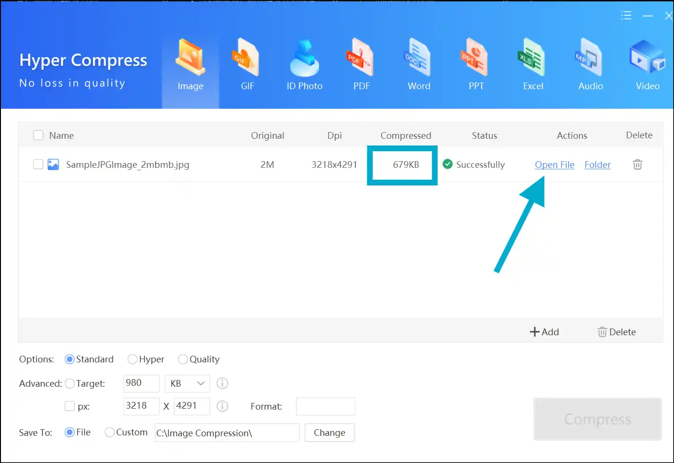
Task: Open File for the compressed image
Action: pos(554,165)
